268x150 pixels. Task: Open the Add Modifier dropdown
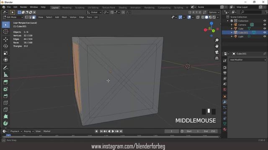[247, 60]
